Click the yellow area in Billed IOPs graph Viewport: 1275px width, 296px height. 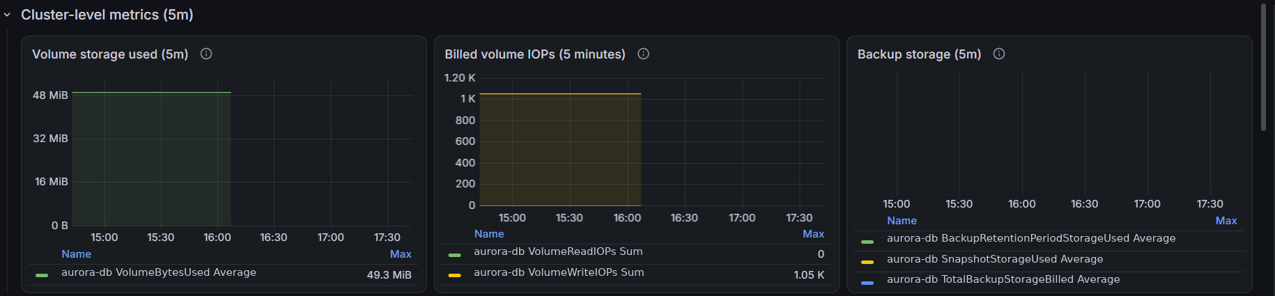click(x=560, y=150)
